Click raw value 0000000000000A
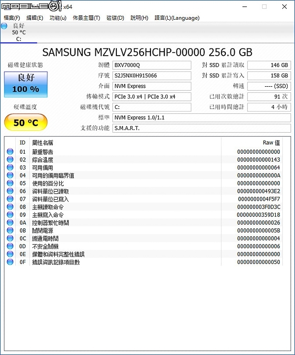The height and width of the screenshot is (355, 295). click(258, 175)
